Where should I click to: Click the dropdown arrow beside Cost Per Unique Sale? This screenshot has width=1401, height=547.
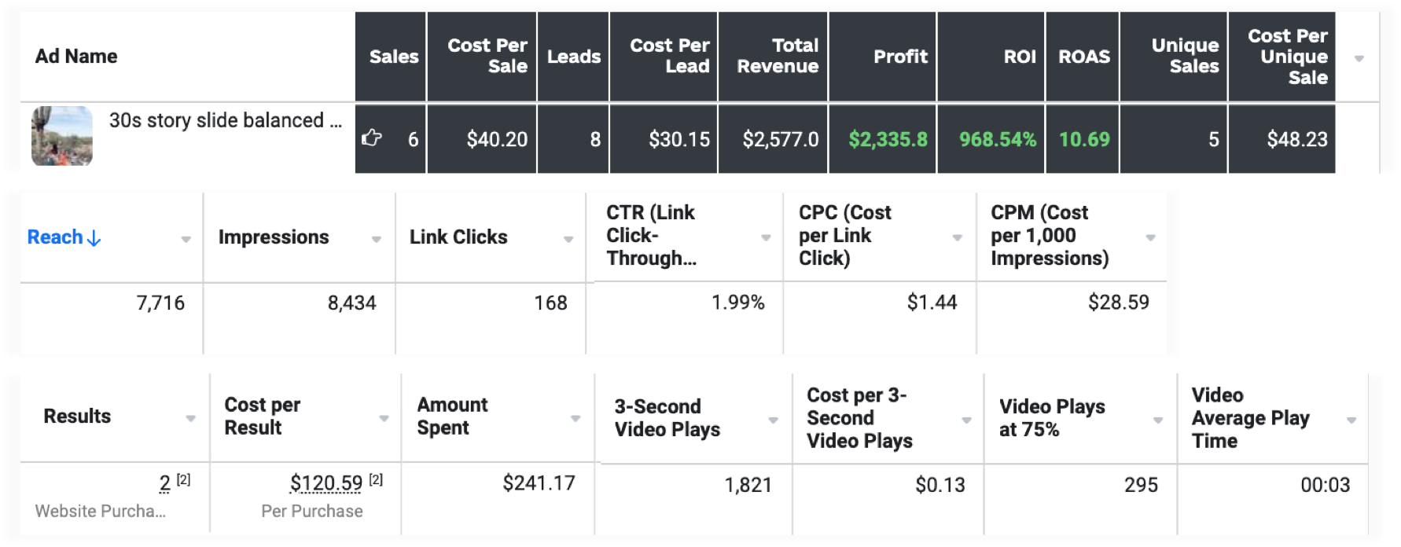point(1359,58)
